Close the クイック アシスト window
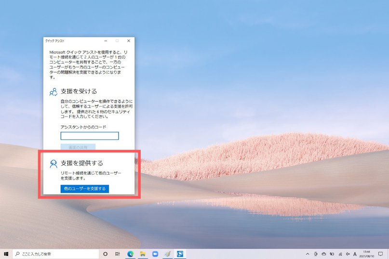The height and width of the screenshot is (259, 389). point(129,41)
